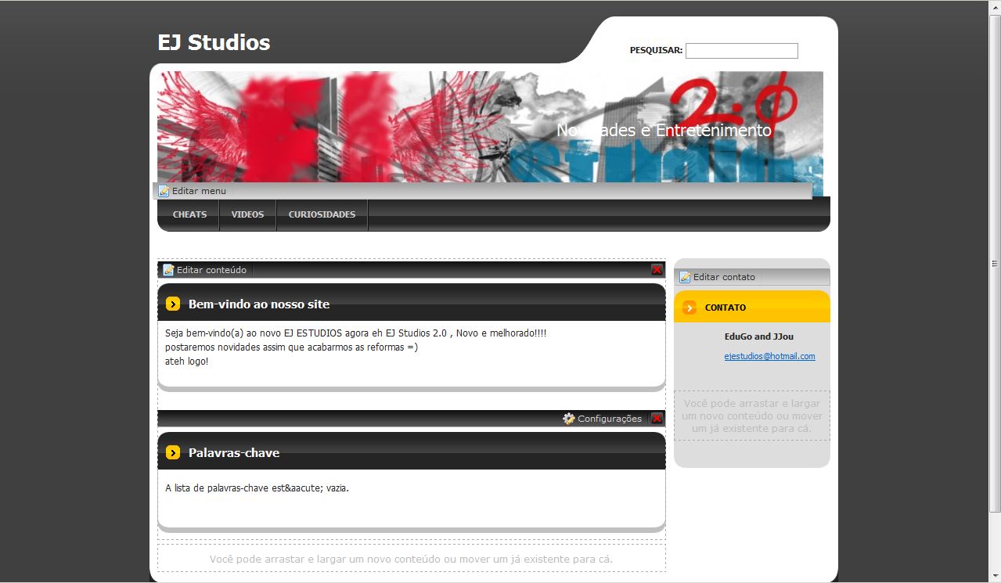Open the Configurações gear icon
Viewport: 1001px width, 583px height.
click(x=569, y=419)
